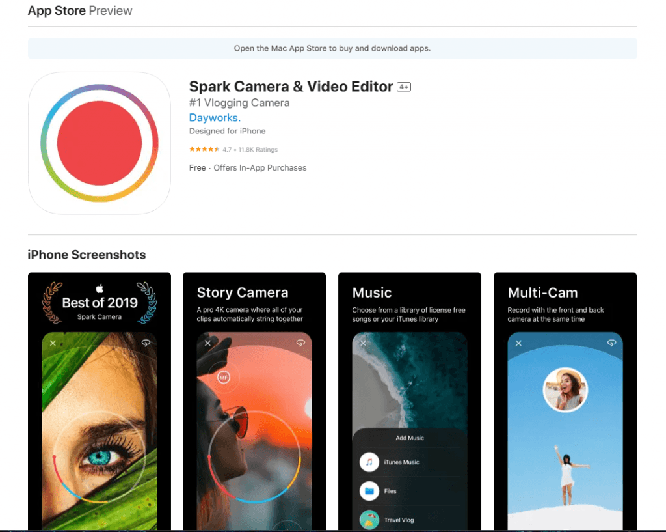
Task: Toggle front/back camera on Story Camera screenshot
Action: pos(300,343)
